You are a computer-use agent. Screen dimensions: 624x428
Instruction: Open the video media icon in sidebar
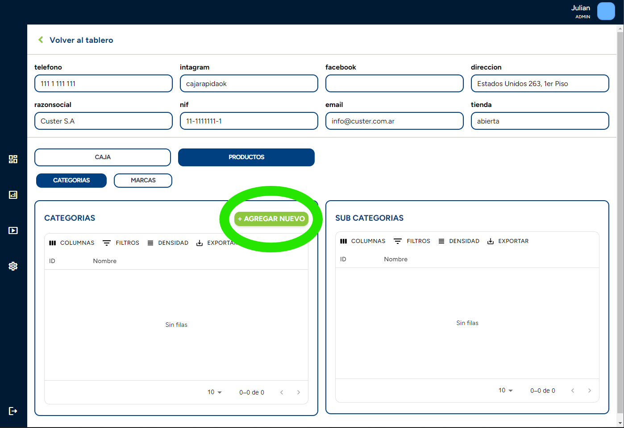[x=13, y=230]
